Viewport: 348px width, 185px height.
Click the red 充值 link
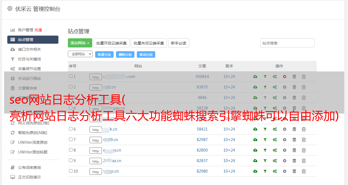pyautogui.click(x=38, y=30)
